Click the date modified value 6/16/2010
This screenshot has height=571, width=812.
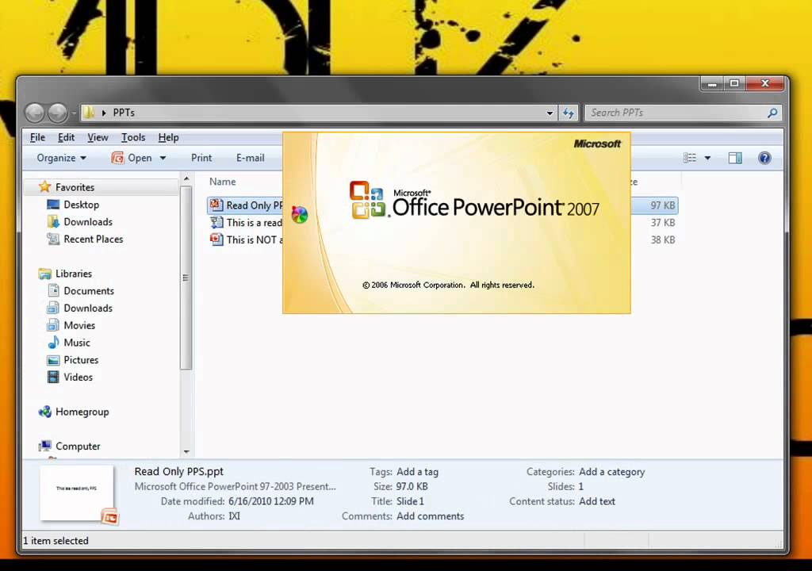(271, 501)
